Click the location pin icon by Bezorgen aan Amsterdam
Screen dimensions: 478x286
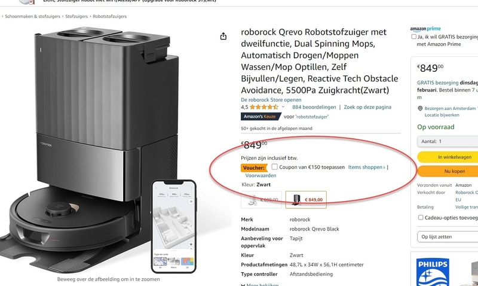[420, 108]
